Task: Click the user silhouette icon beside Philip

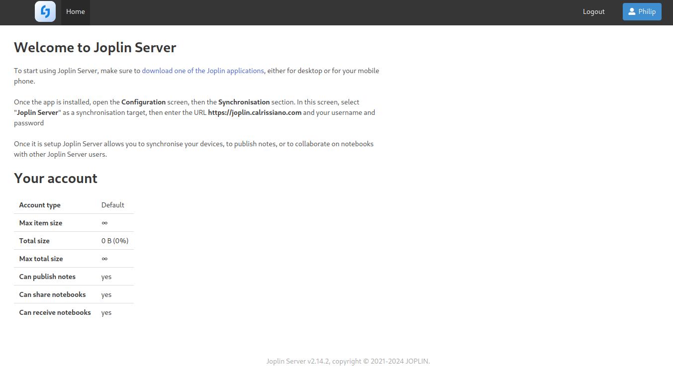Action: coord(632,11)
